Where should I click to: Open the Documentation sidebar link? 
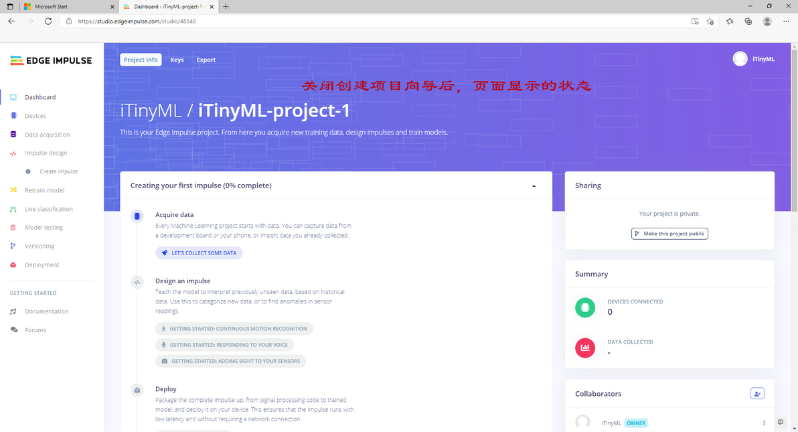pyautogui.click(x=46, y=311)
